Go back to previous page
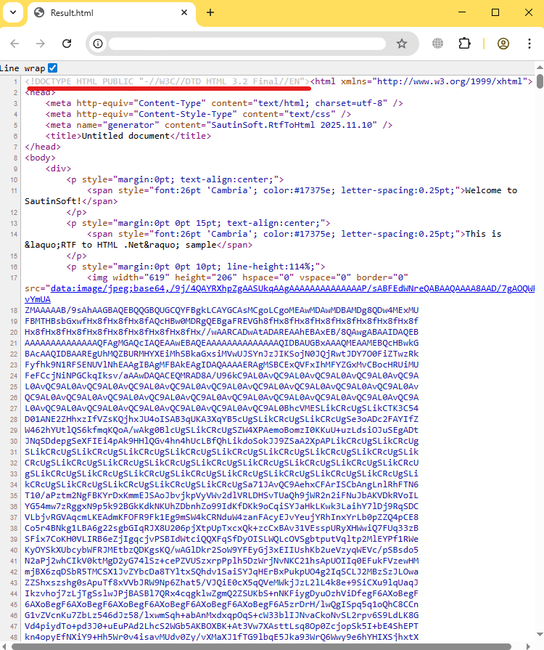The height and width of the screenshot is (650, 544). [15, 44]
